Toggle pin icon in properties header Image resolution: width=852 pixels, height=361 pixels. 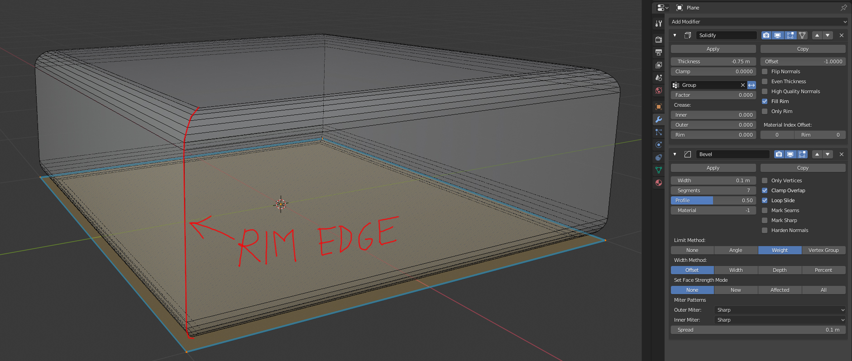pos(844,8)
